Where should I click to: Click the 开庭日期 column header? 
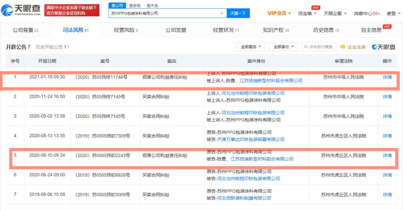47,61
